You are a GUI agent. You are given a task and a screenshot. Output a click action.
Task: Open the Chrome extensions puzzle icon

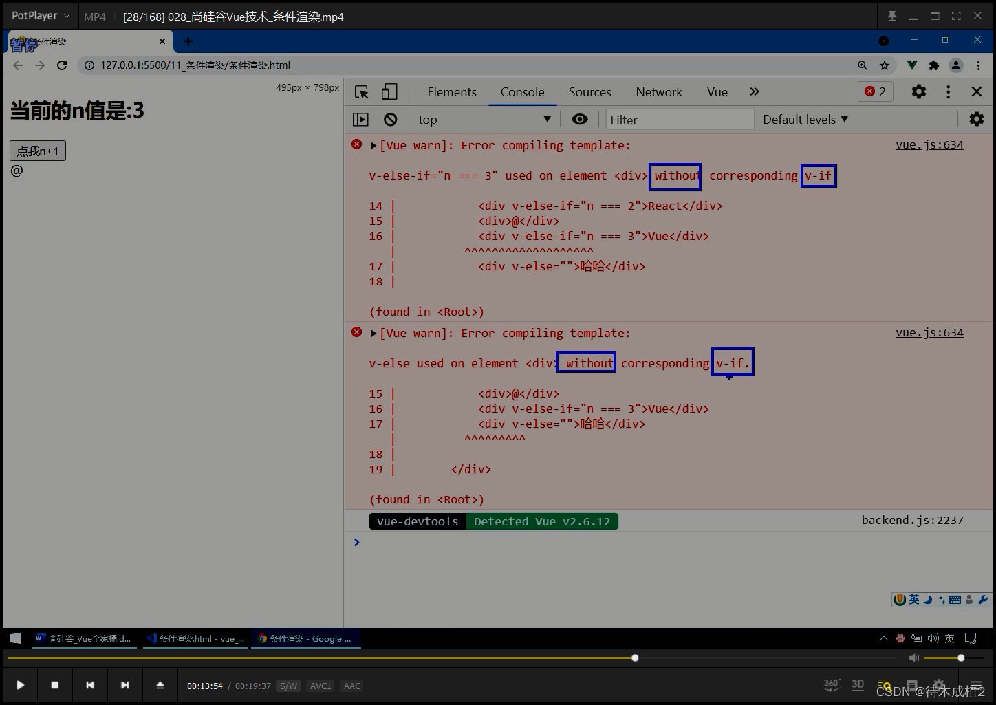934,65
